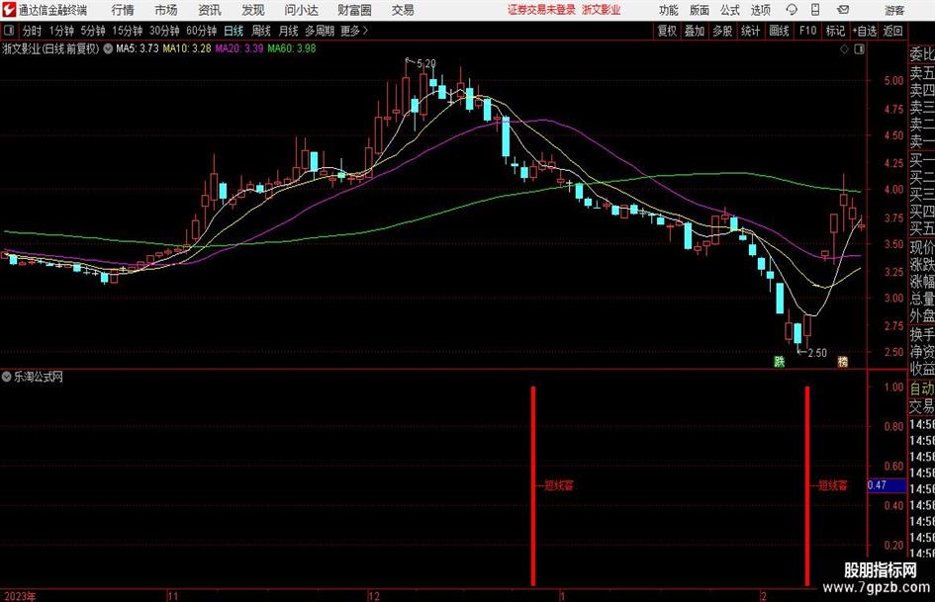Image resolution: width=935 pixels, height=602 pixels.
Task: Select the 月线 monthly period
Action: click(x=288, y=31)
